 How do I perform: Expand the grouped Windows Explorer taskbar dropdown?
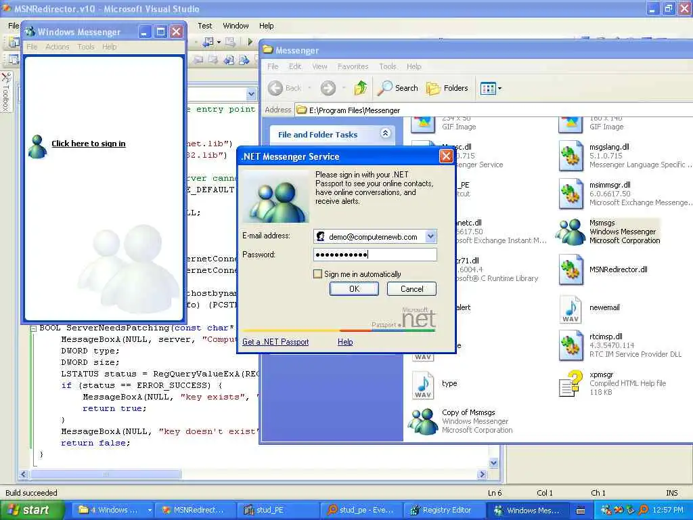(x=150, y=510)
